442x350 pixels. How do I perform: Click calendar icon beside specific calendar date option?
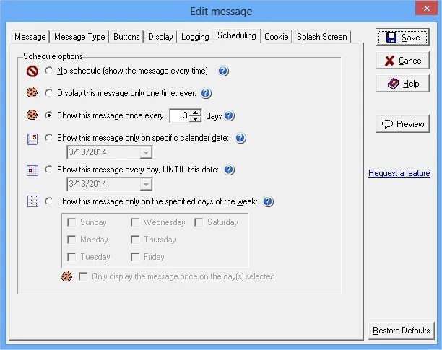(32, 139)
